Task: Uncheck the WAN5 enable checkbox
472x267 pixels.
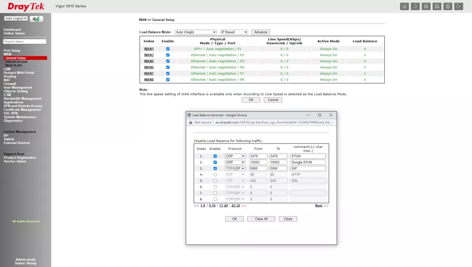Action: point(168,61)
